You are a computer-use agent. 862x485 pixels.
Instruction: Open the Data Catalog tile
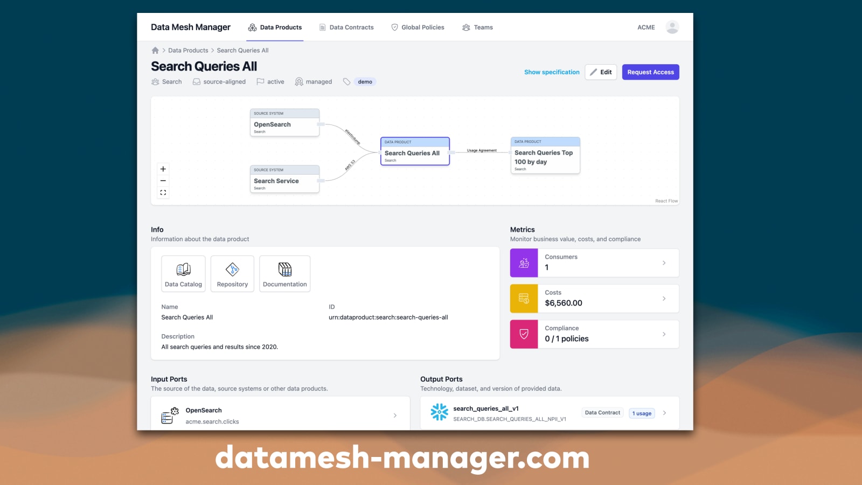[183, 274]
